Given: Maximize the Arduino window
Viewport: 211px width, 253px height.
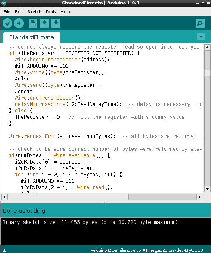Looking at the screenshot, I should point(203,3).
